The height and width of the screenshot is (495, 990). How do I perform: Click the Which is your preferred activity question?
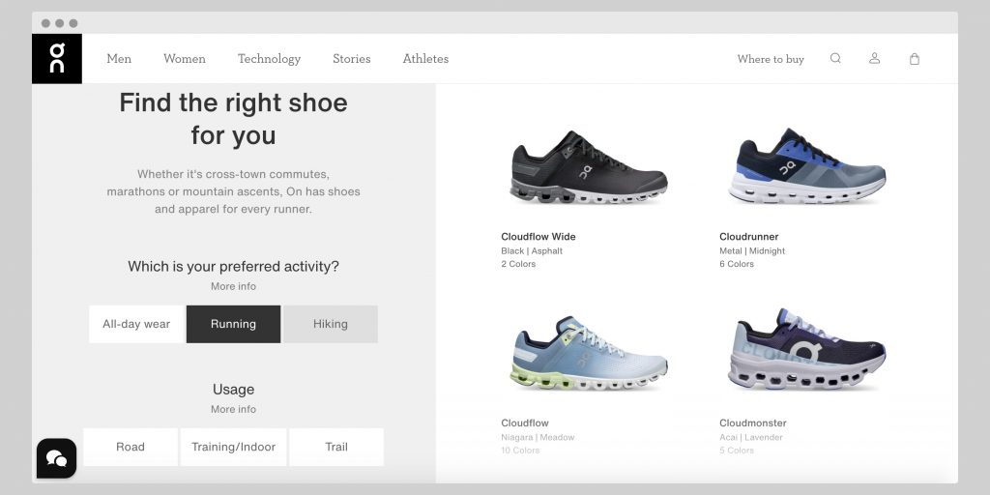tap(234, 267)
